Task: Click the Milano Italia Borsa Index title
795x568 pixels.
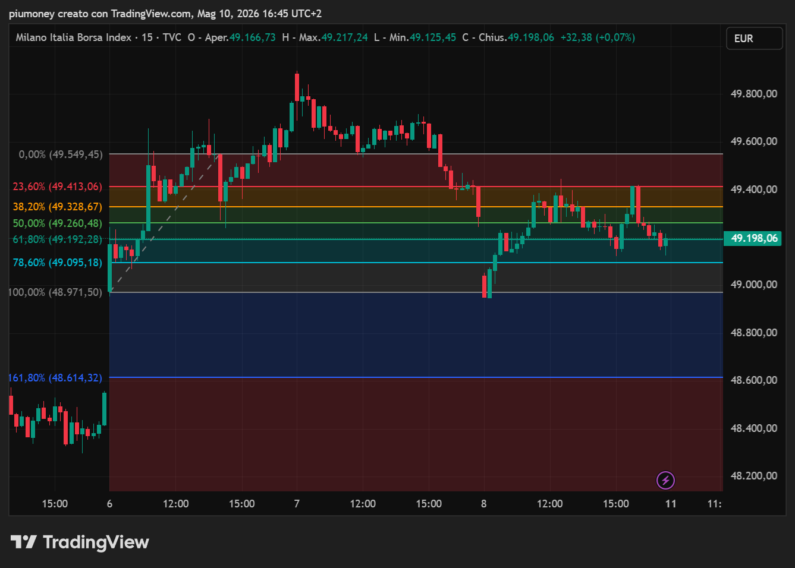Action: (74, 37)
